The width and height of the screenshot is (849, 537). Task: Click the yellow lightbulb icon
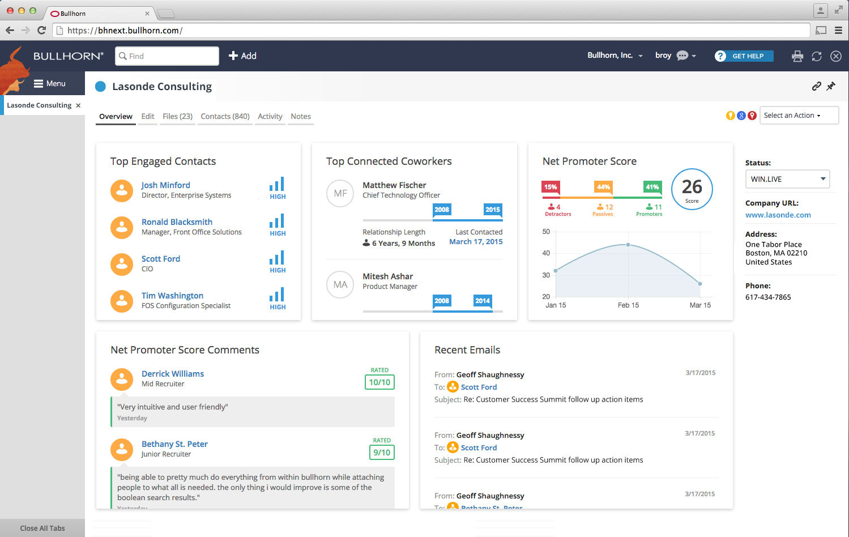pos(731,116)
